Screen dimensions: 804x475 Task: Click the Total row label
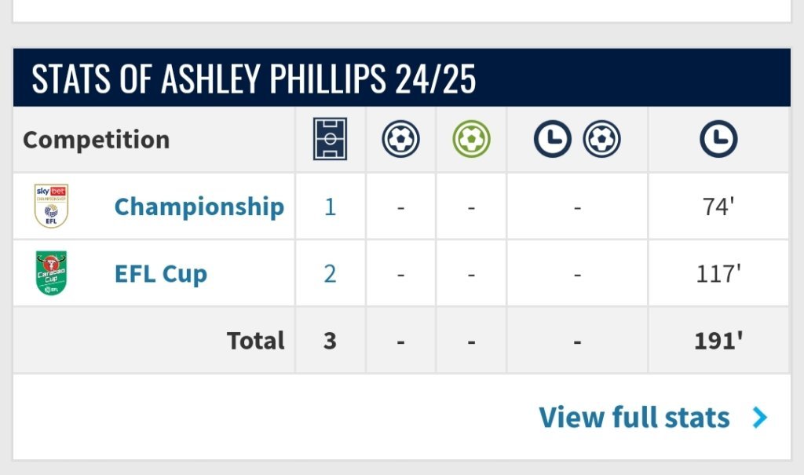click(x=255, y=341)
